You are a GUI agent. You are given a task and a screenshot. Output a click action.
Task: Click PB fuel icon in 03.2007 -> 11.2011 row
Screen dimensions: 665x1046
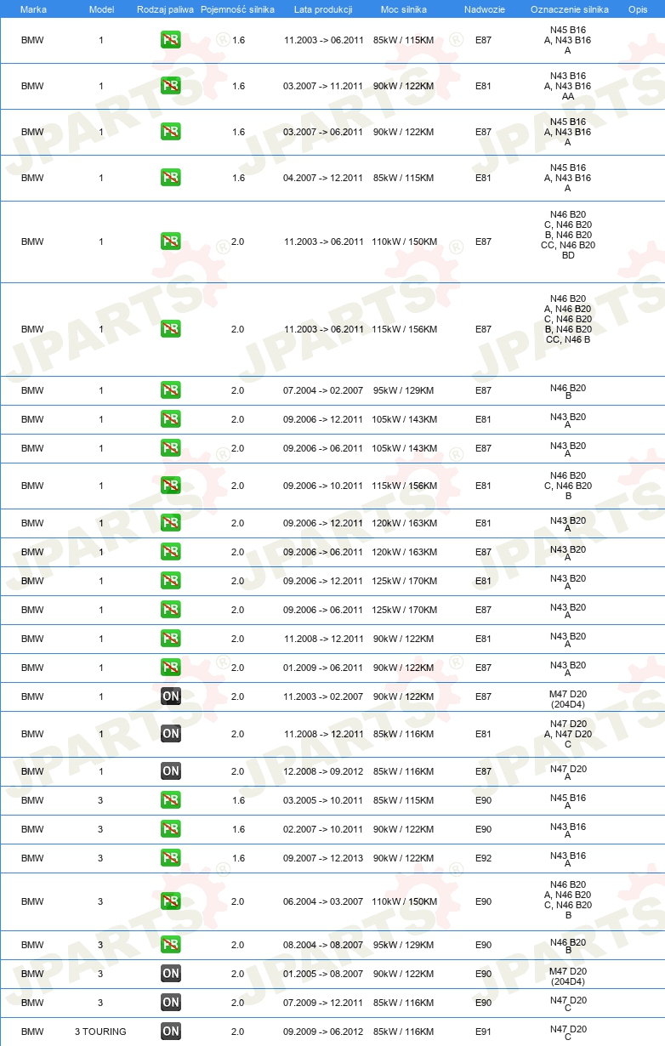(171, 86)
